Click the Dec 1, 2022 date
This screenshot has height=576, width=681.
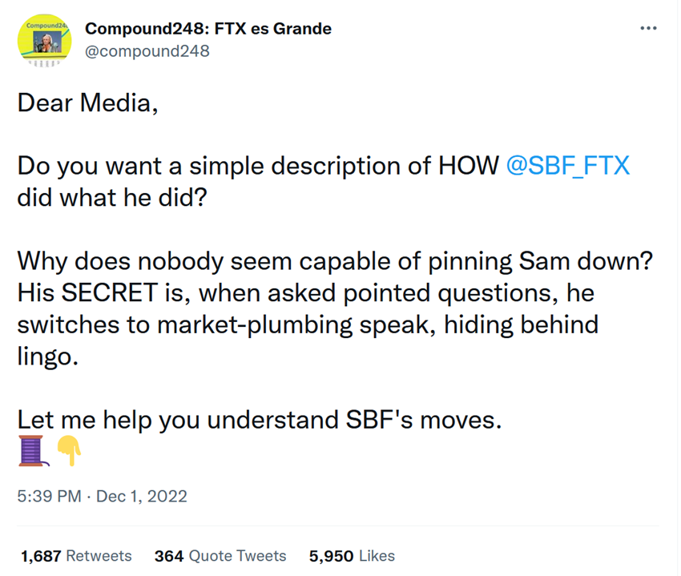click(142, 496)
